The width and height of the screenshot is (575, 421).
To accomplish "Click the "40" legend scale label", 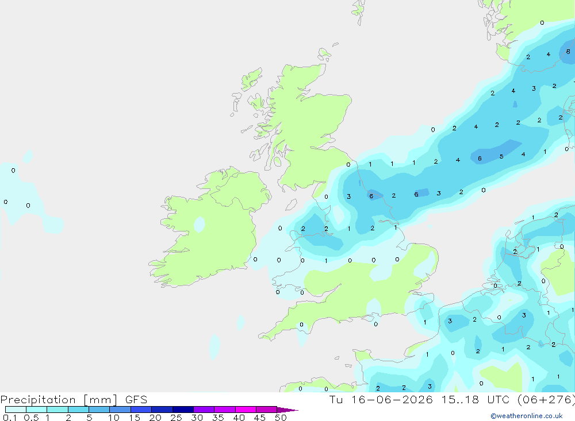I will [239, 418].
